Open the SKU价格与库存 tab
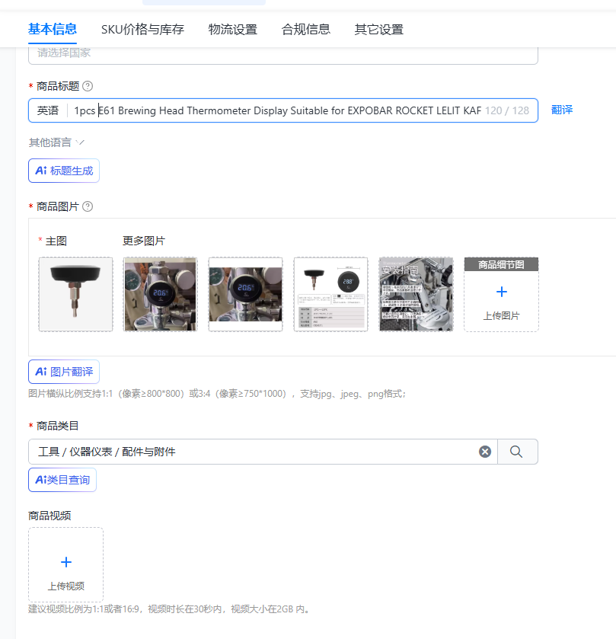616x639 pixels. click(142, 30)
